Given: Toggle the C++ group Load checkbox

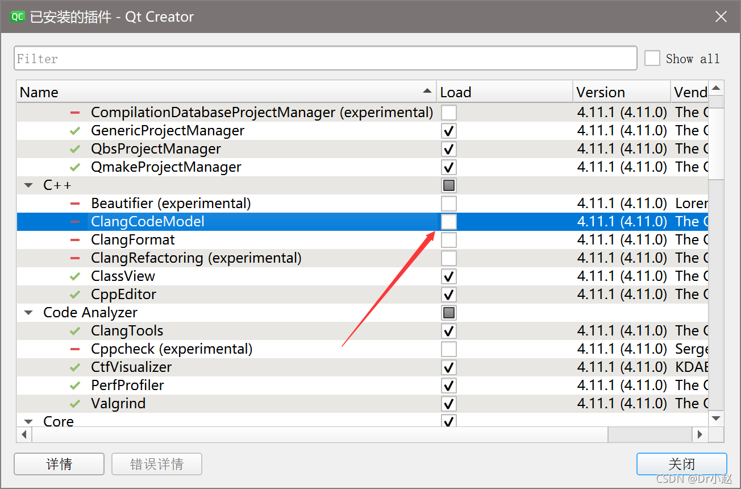Looking at the screenshot, I should (449, 185).
